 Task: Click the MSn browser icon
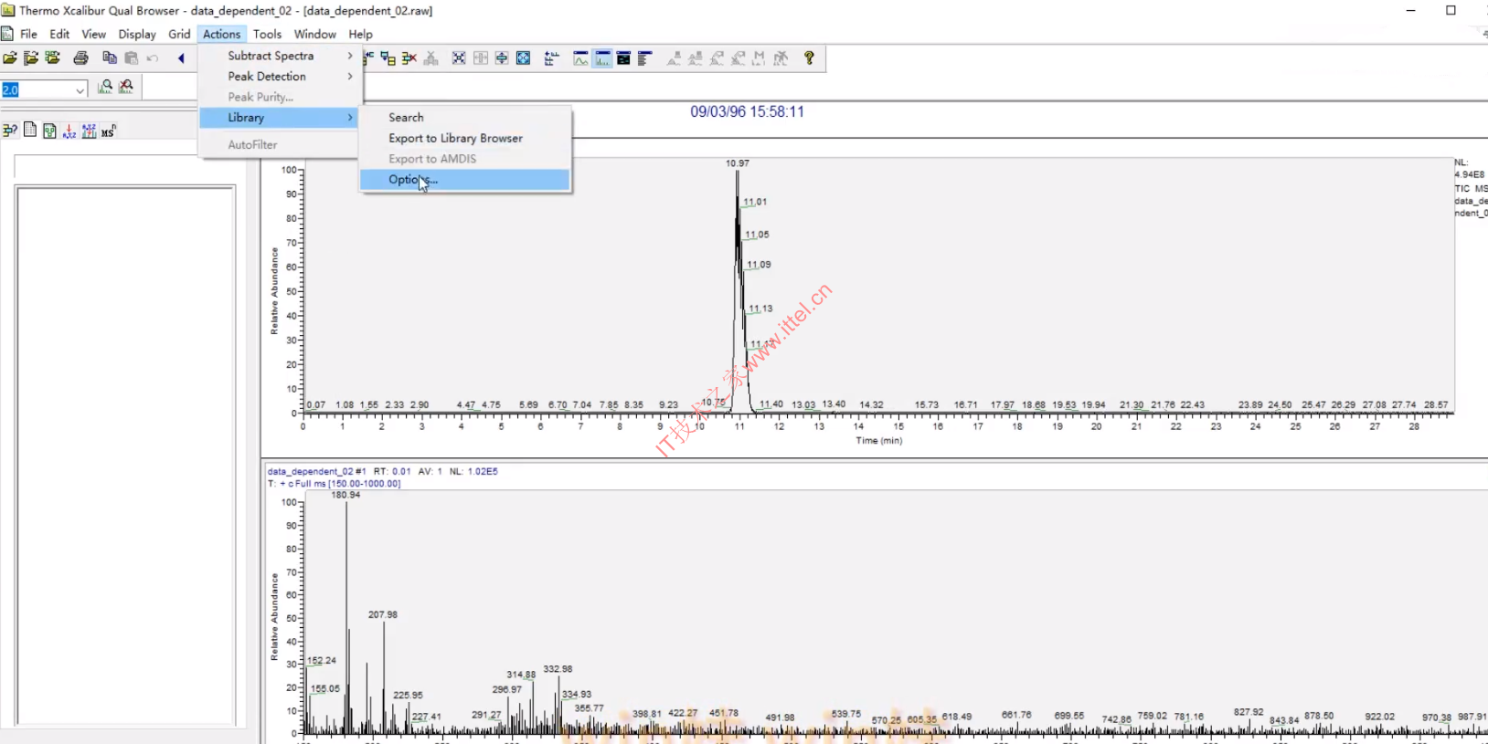tap(108, 131)
